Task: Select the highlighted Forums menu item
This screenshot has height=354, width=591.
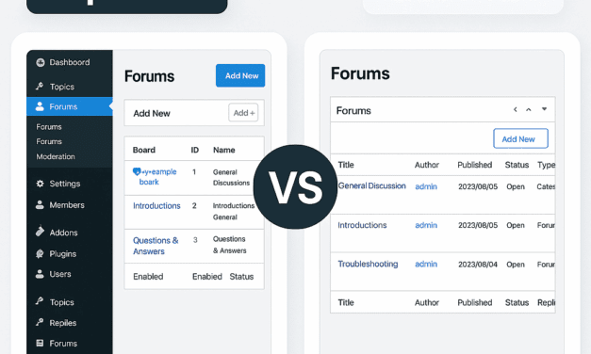Action: coord(70,106)
